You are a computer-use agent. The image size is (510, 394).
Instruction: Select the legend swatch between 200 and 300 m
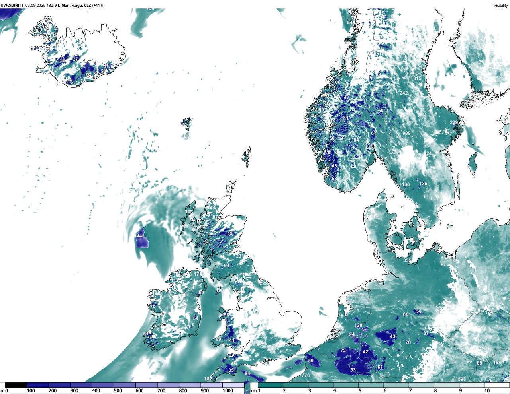[59, 385]
